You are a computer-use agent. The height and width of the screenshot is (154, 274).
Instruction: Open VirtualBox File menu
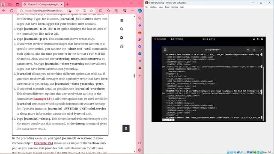(146, 7)
